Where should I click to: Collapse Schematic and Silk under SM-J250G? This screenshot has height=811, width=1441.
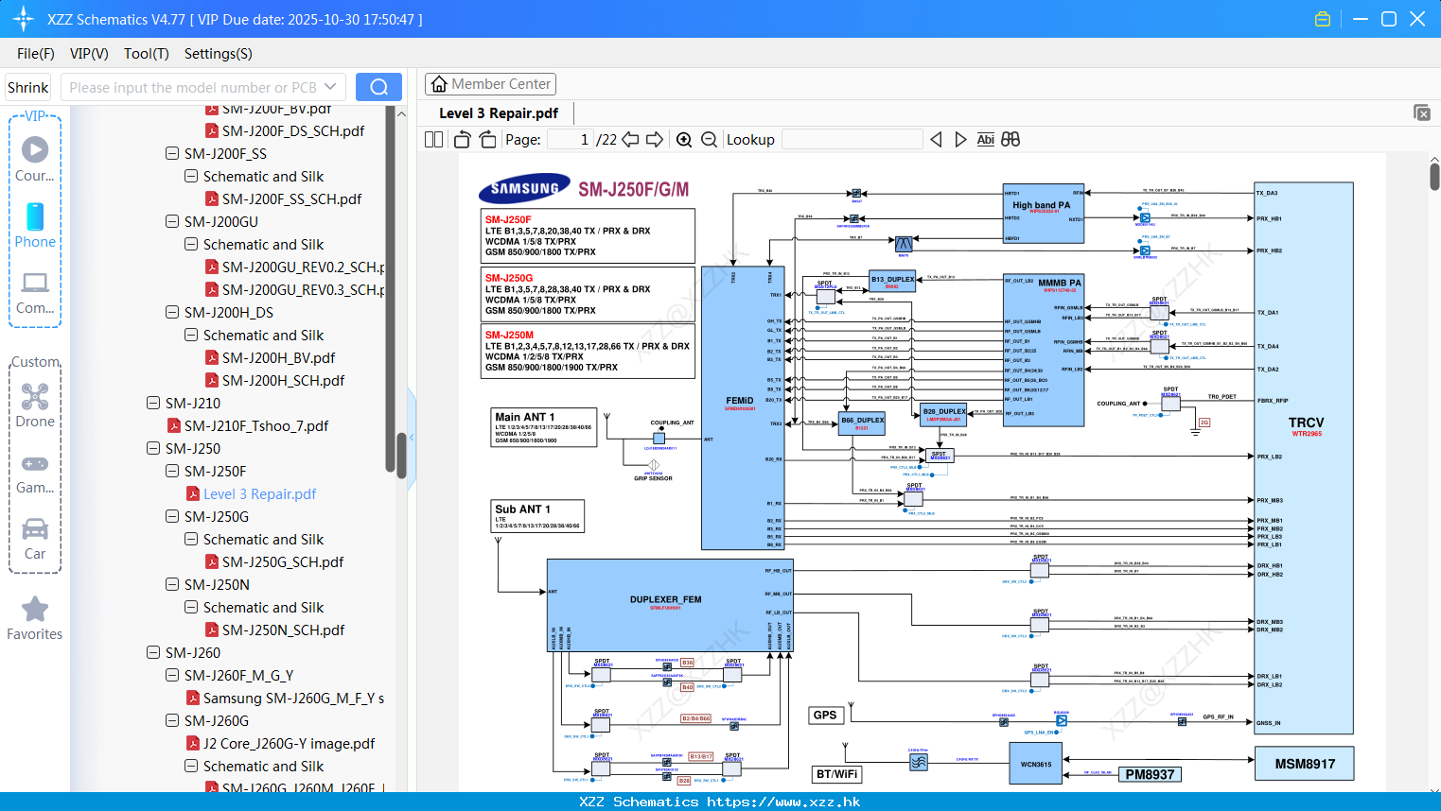[191, 539]
